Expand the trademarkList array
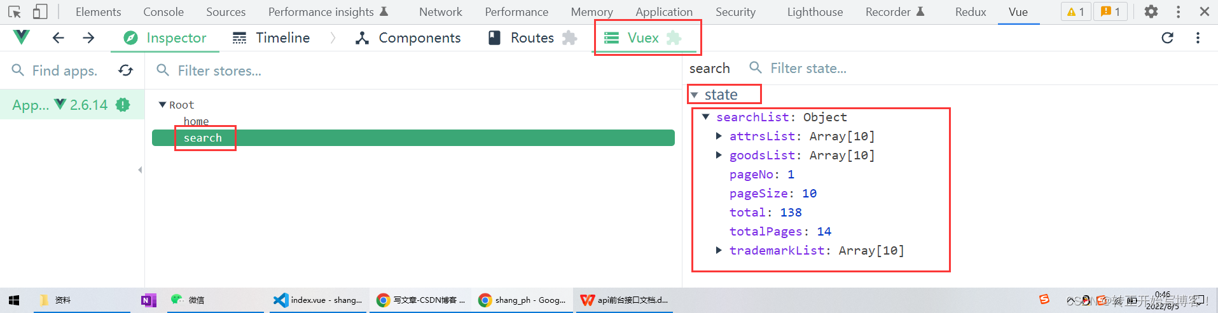 [x=719, y=250]
